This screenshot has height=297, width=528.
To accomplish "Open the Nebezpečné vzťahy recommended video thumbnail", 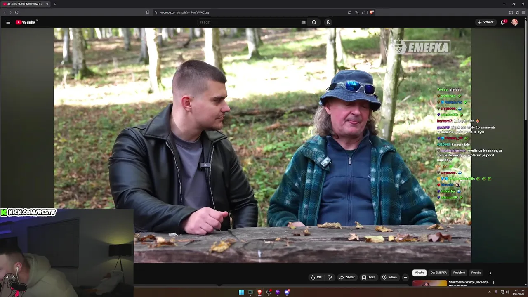I will click(429, 283).
